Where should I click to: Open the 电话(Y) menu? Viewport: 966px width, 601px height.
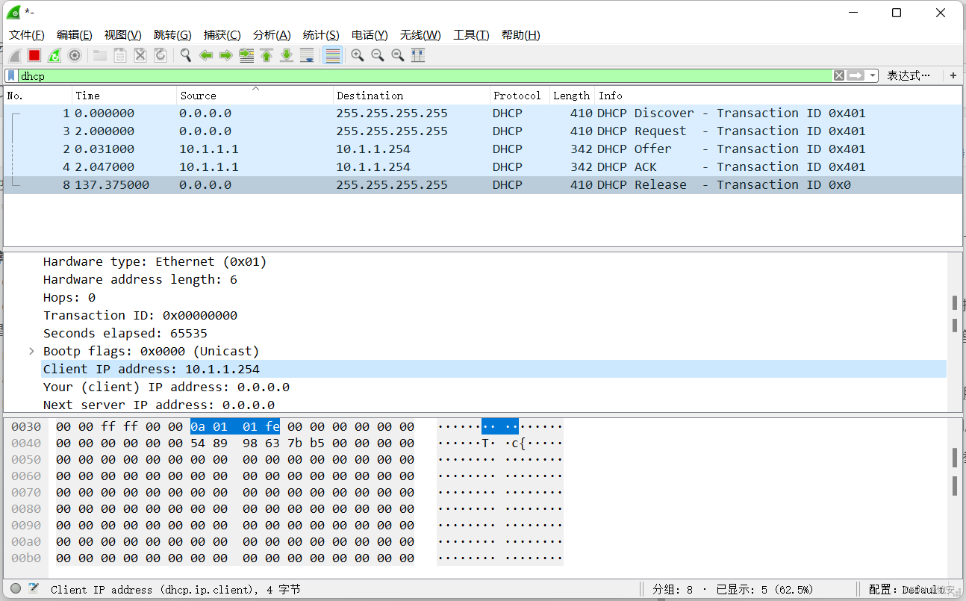[370, 35]
